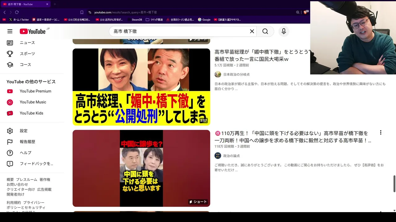The height and width of the screenshot is (222, 396).
Task: Open channel 日本政治の分岐点
Action: (236, 74)
